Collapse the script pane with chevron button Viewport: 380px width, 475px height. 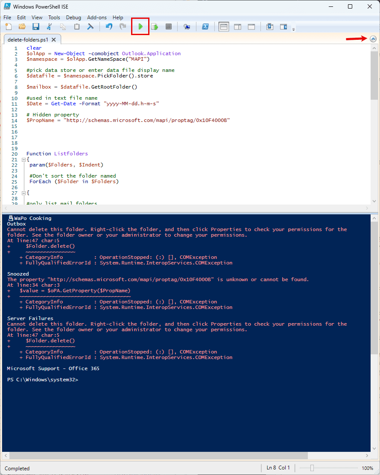click(373, 39)
